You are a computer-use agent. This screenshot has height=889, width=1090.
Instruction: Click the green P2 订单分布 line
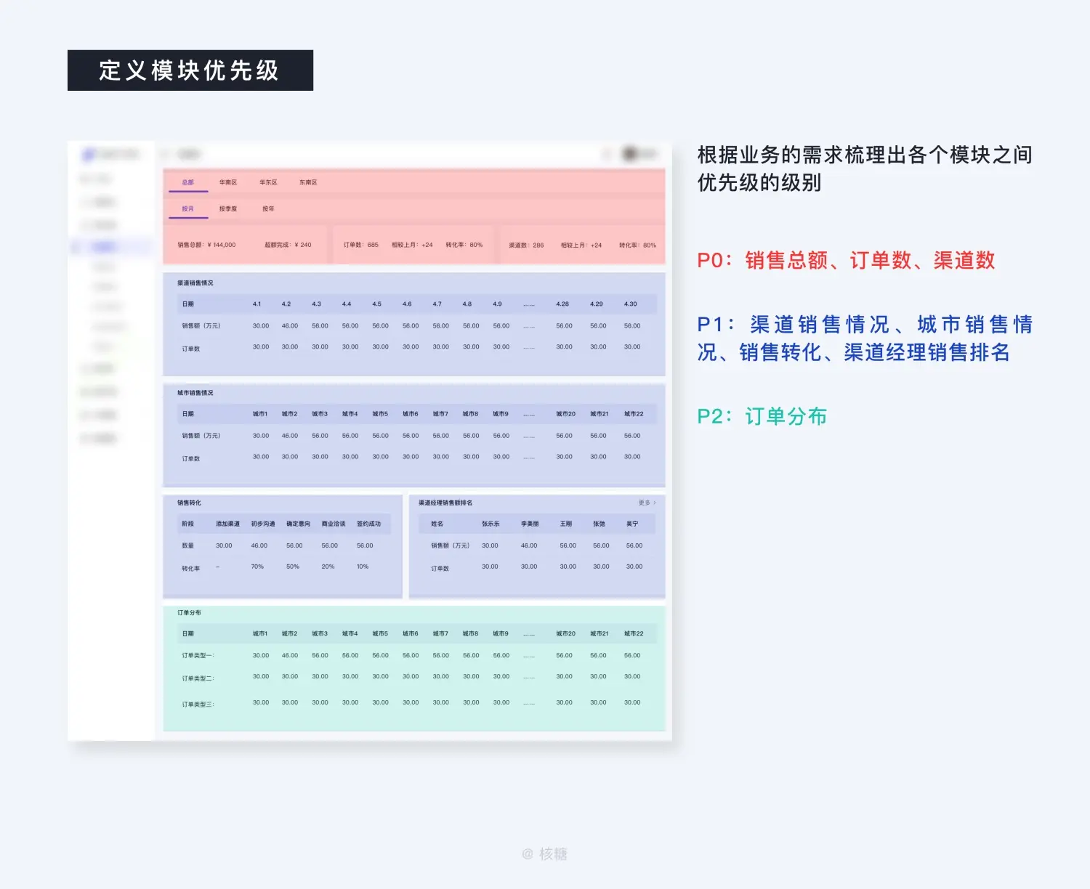pos(762,416)
